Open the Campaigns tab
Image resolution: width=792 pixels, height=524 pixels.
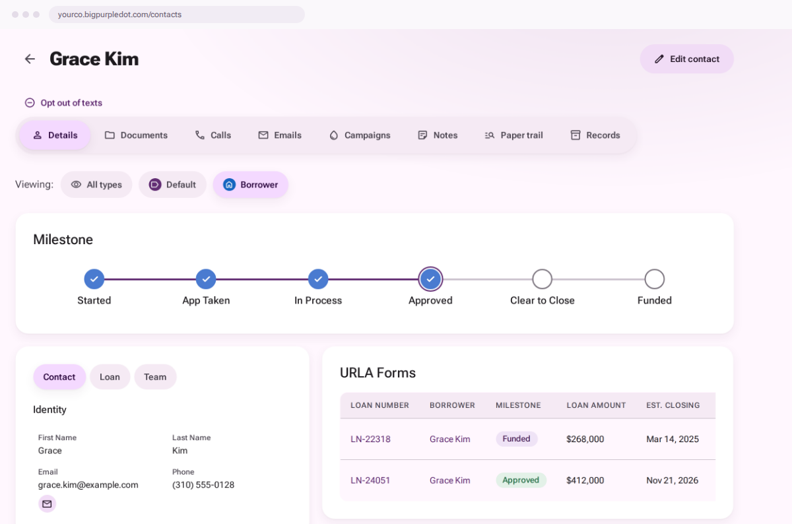click(x=360, y=135)
